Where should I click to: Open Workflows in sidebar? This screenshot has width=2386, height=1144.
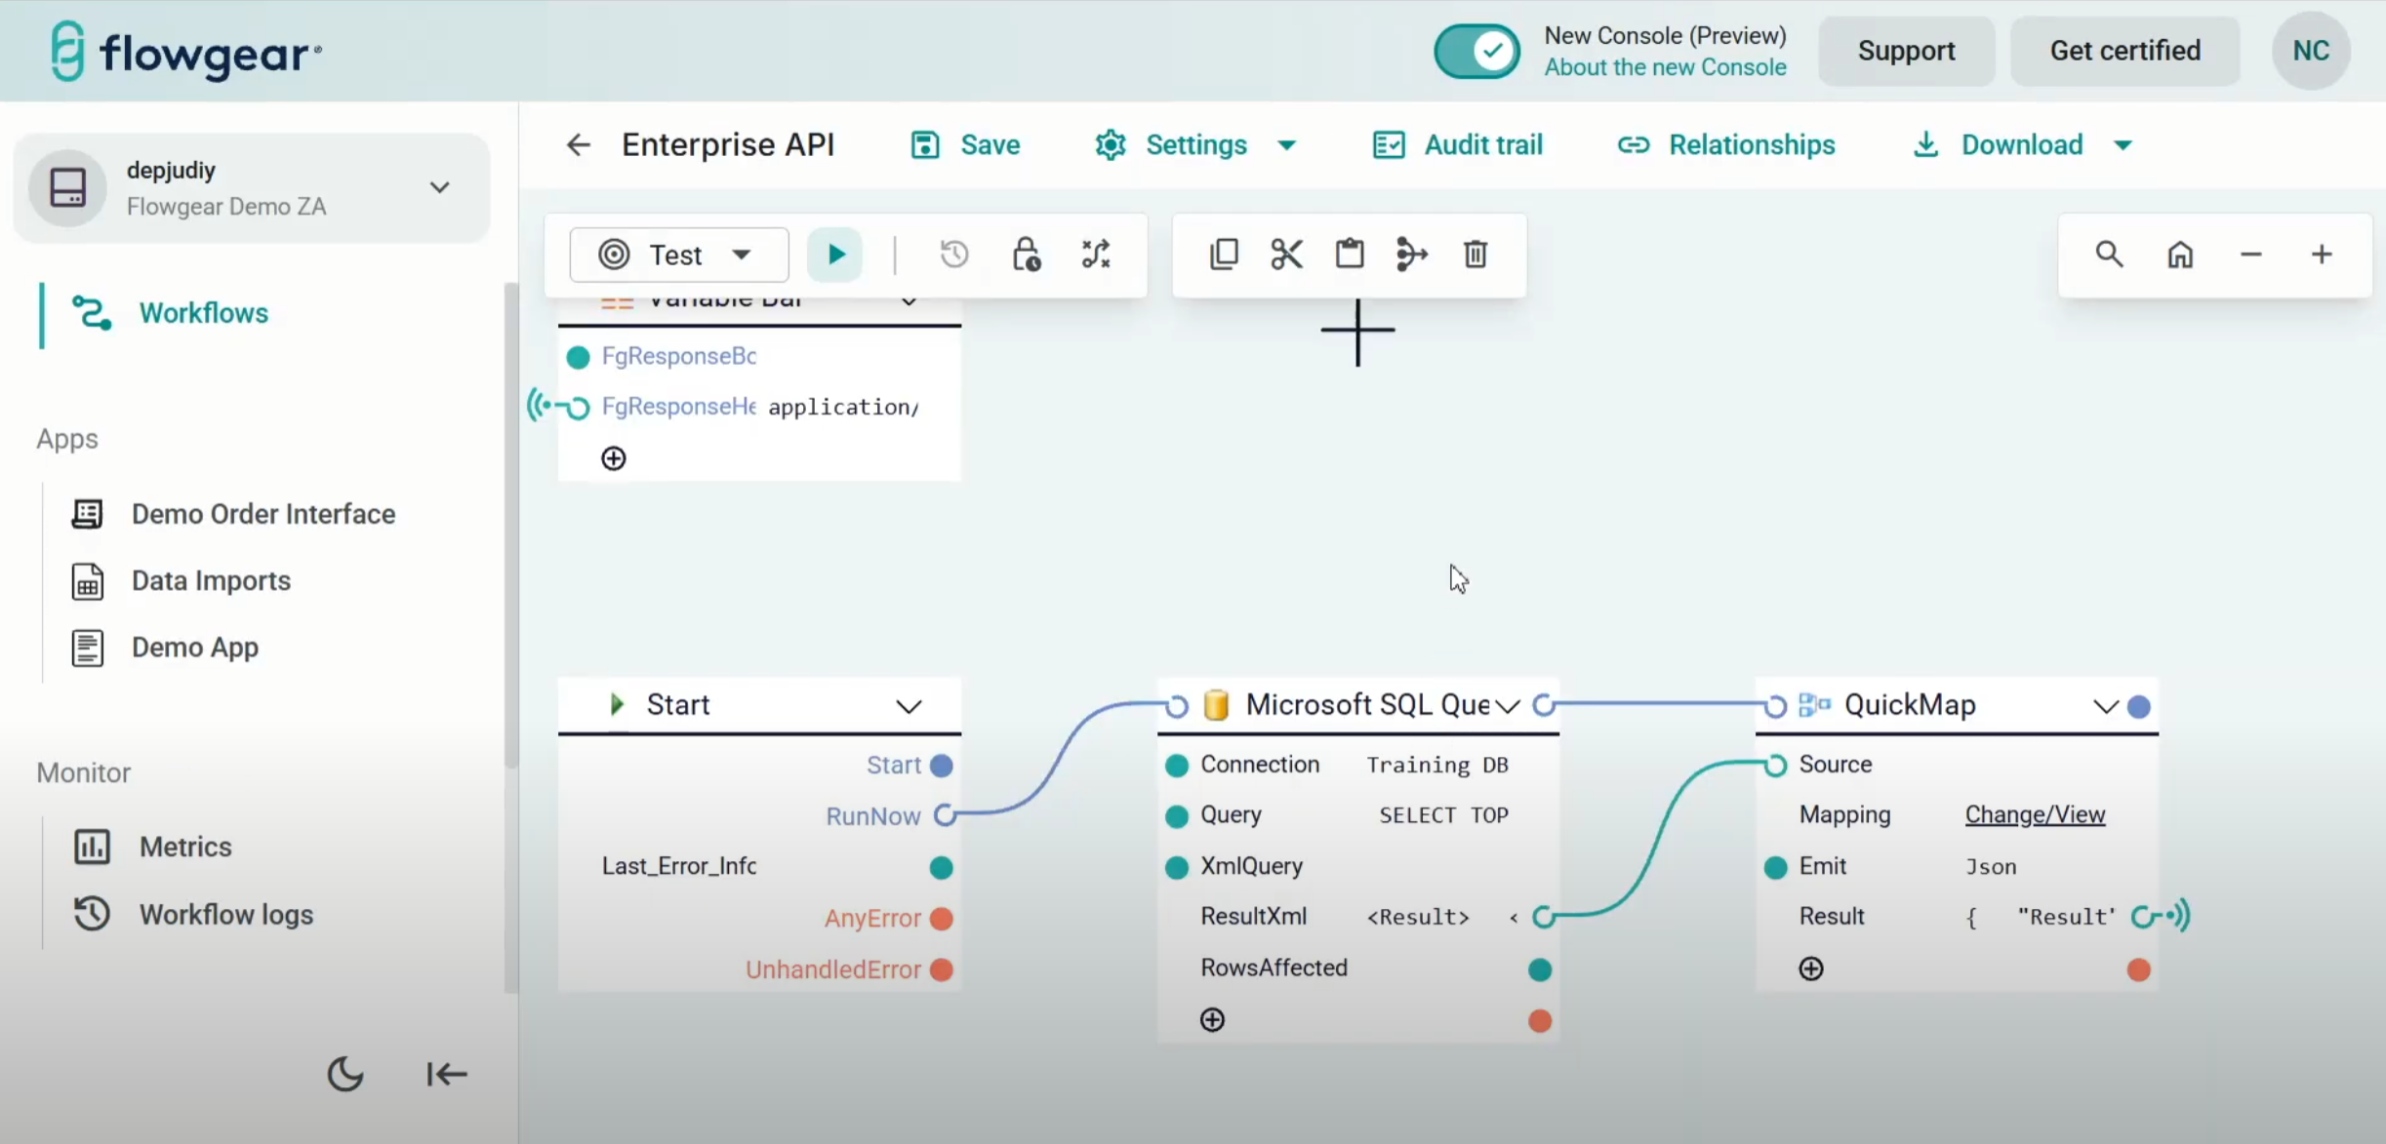203,313
